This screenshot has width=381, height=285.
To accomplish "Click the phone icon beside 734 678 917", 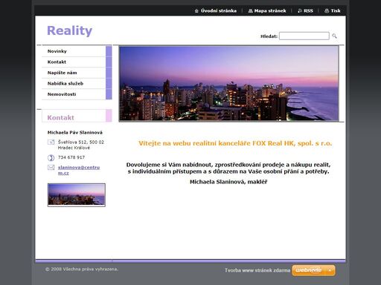I will [51, 157].
